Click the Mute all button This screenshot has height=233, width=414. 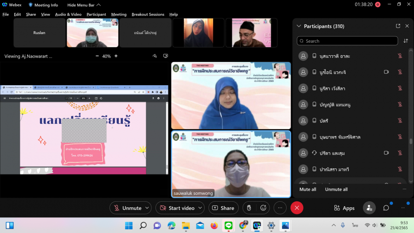[308, 189]
